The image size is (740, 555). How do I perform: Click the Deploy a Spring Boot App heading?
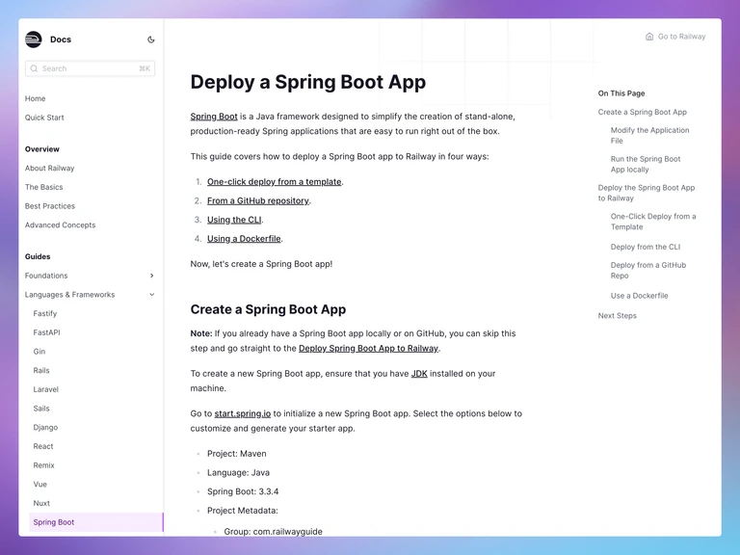click(x=308, y=82)
